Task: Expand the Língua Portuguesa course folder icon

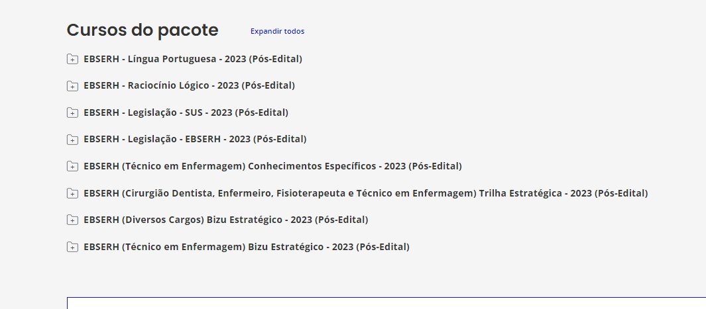Action: point(72,60)
